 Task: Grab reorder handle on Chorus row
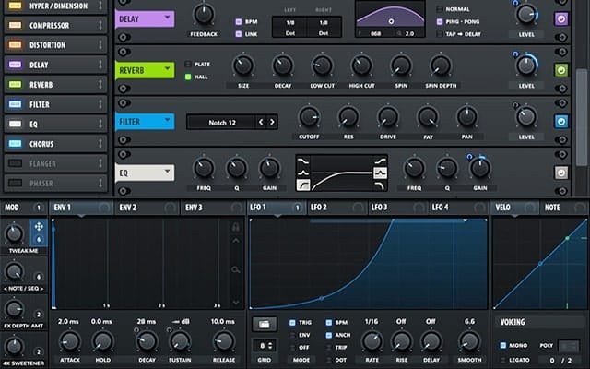(100, 144)
